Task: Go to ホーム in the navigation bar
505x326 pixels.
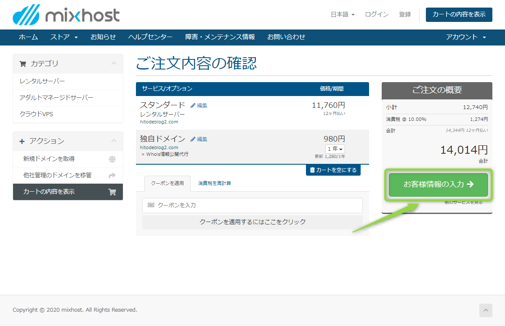Action: [28, 37]
